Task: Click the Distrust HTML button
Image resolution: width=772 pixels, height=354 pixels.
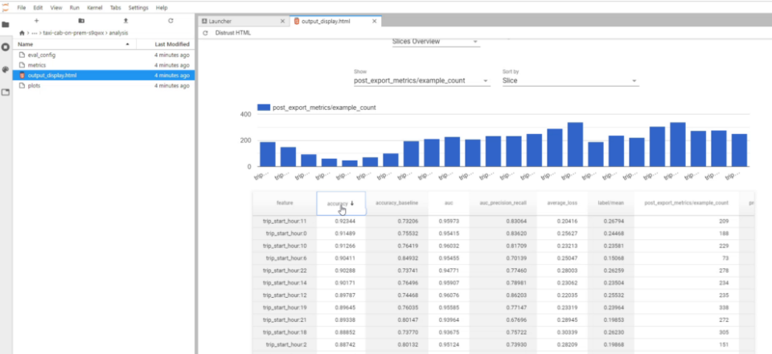Action: click(x=233, y=33)
